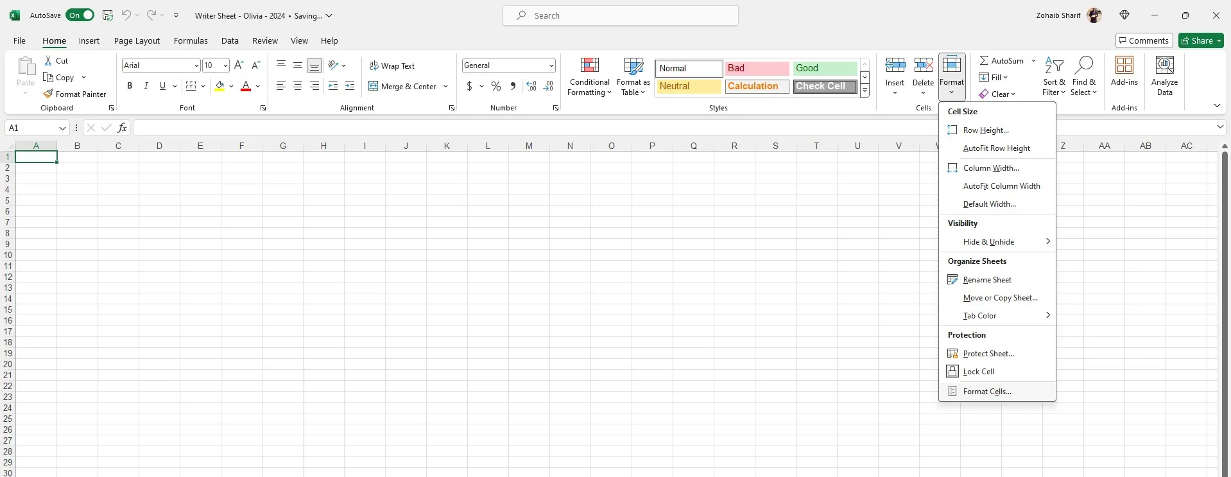Screen dimensions: 1231x477
Task: Apply Middle Align to cells
Action: click(298, 65)
